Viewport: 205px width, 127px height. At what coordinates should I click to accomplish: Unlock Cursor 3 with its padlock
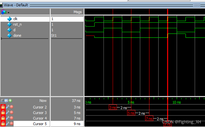[x=3, y=113]
